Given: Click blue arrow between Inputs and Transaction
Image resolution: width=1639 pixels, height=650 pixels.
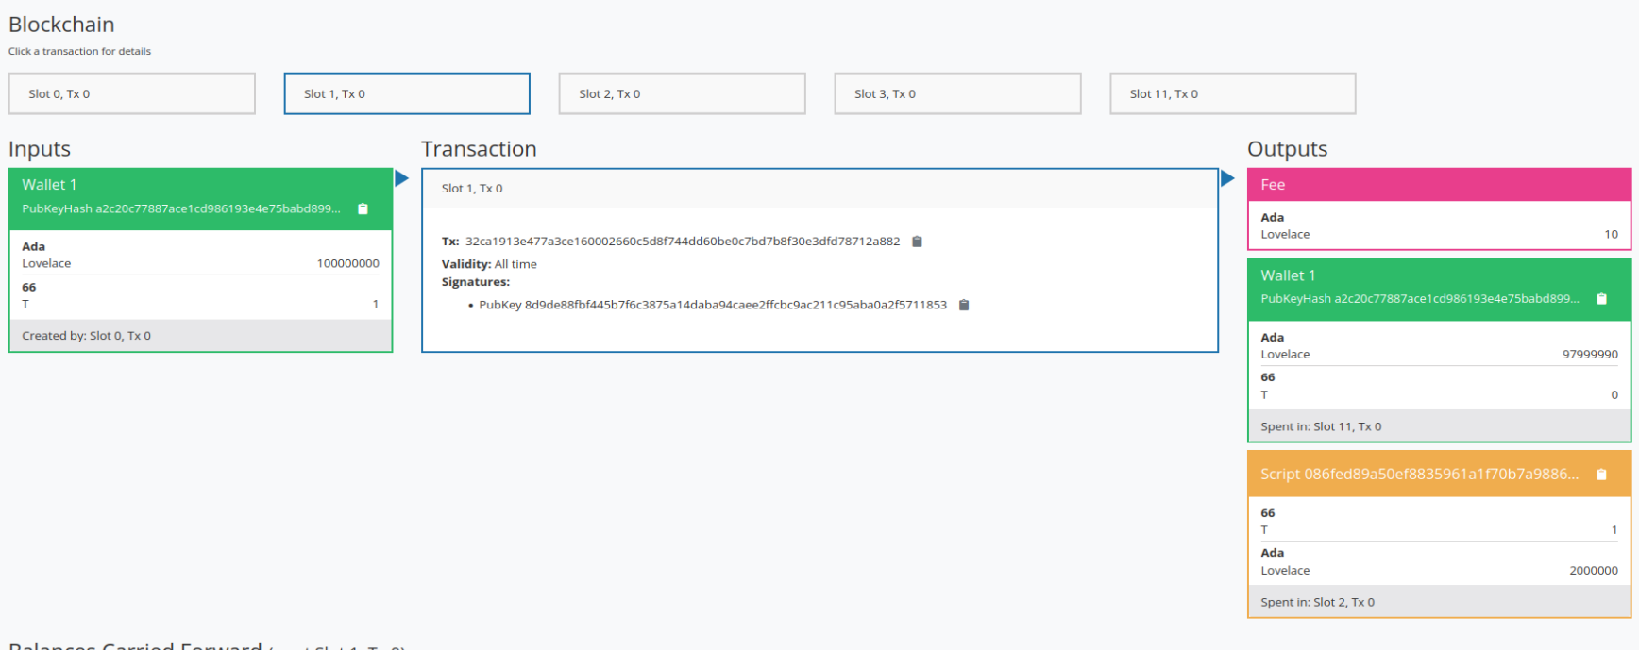Looking at the screenshot, I should pos(401,178).
